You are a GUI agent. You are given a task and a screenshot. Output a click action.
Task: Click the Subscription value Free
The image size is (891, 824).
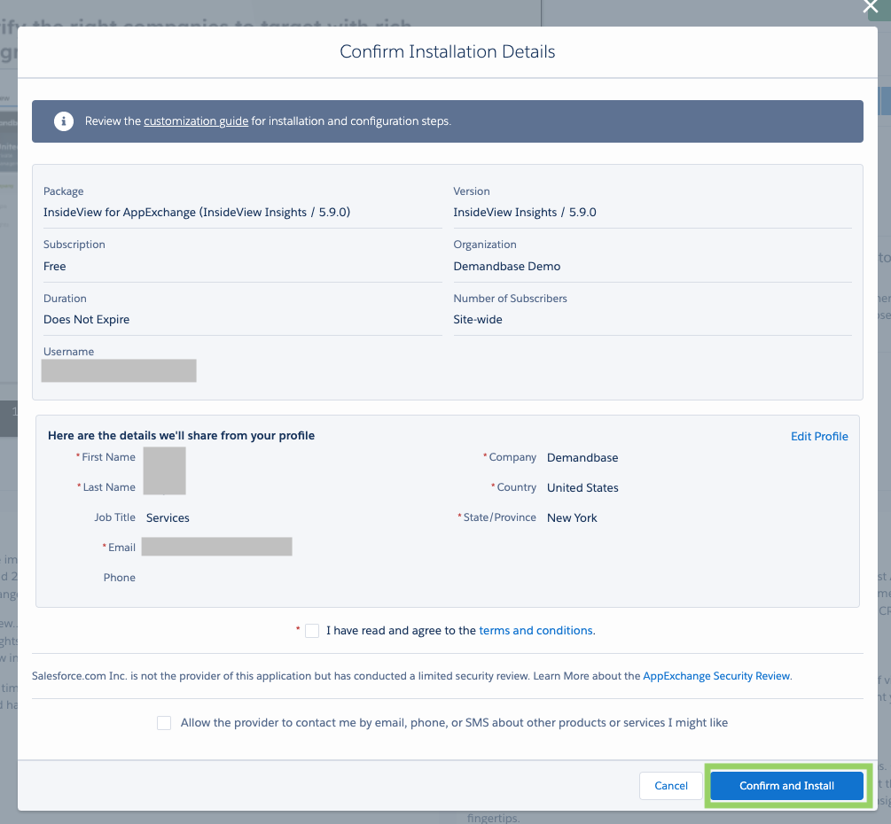pos(55,267)
